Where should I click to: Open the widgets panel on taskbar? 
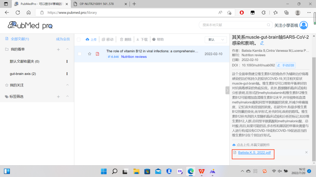[x=7, y=171]
